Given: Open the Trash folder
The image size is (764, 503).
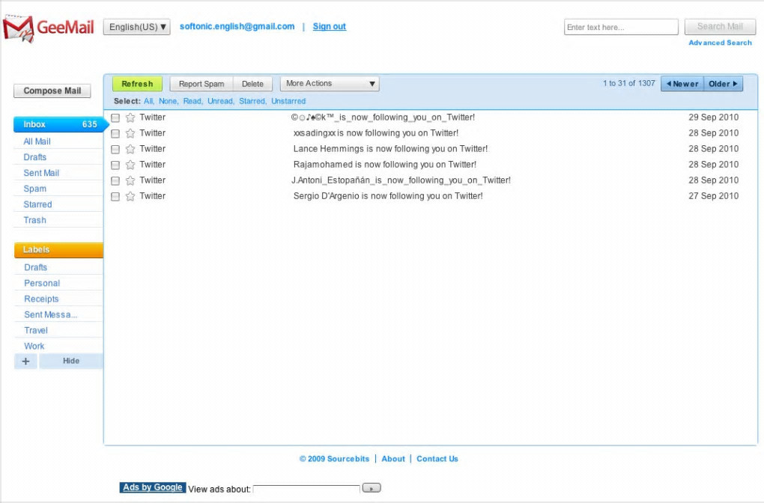Looking at the screenshot, I should pyautogui.click(x=35, y=220).
